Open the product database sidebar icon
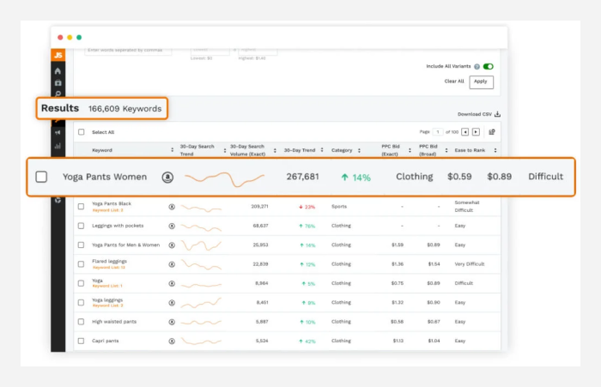601x387 pixels. pos(58,82)
